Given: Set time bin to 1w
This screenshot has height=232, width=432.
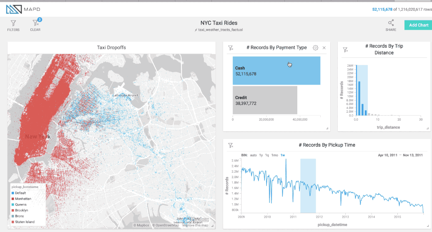Looking at the screenshot, I should pos(283,155).
